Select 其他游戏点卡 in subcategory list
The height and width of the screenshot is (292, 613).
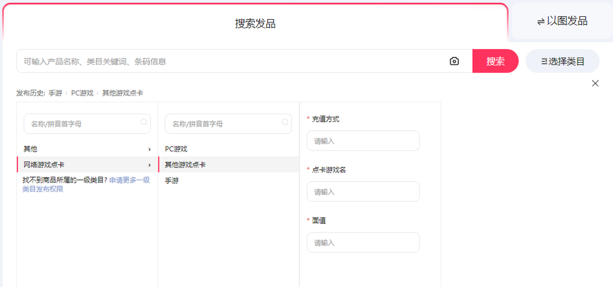(x=185, y=165)
